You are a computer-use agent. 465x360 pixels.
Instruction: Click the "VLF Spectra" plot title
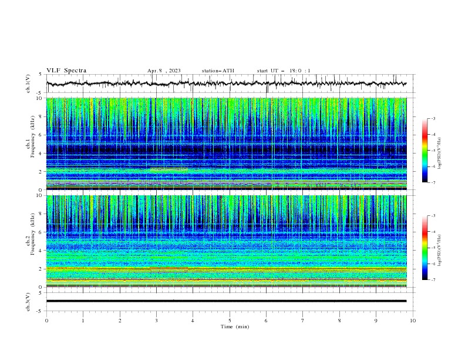pyautogui.click(x=66, y=71)
